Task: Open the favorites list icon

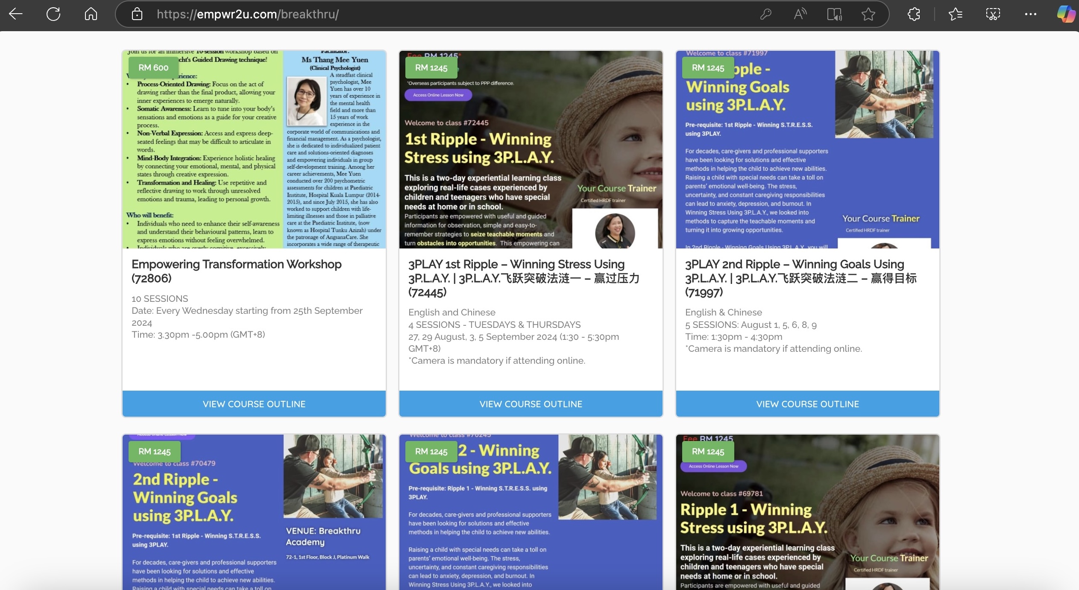Action: pos(955,14)
